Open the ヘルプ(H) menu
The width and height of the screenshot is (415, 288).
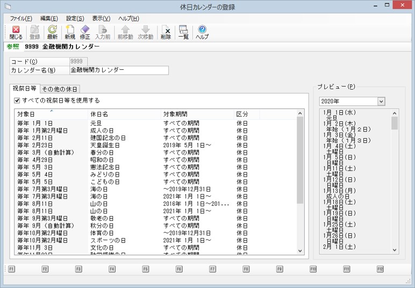pyautogui.click(x=128, y=18)
